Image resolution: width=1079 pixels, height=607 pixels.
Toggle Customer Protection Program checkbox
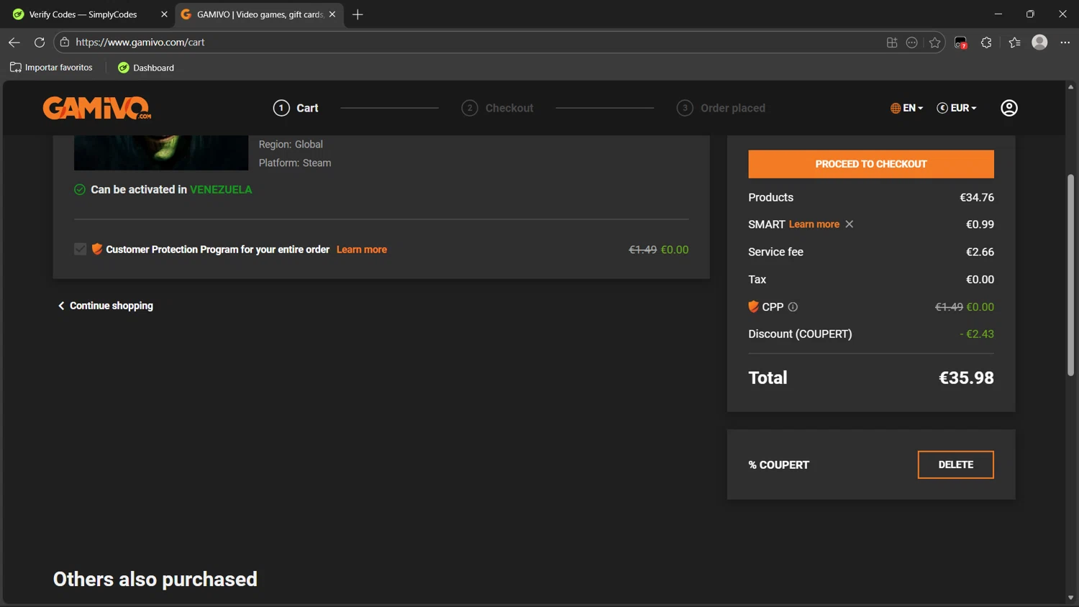pyautogui.click(x=80, y=249)
